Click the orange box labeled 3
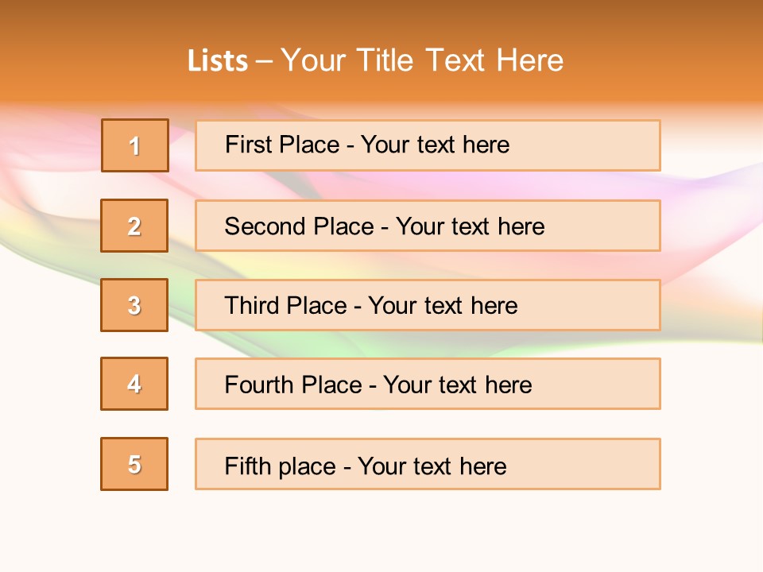Screen dimensions: 763x572 point(134,305)
